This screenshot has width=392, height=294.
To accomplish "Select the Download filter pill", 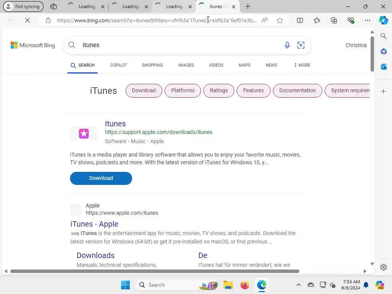I will [x=144, y=90].
